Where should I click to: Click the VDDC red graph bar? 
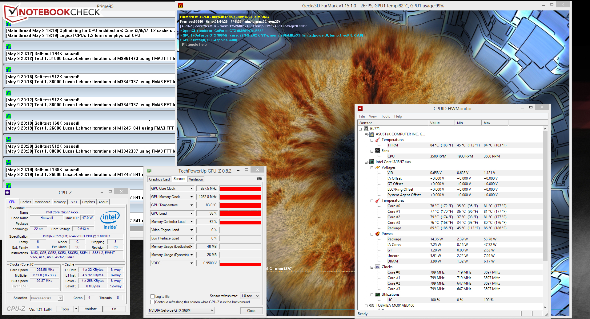pyautogui.click(x=240, y=264)
